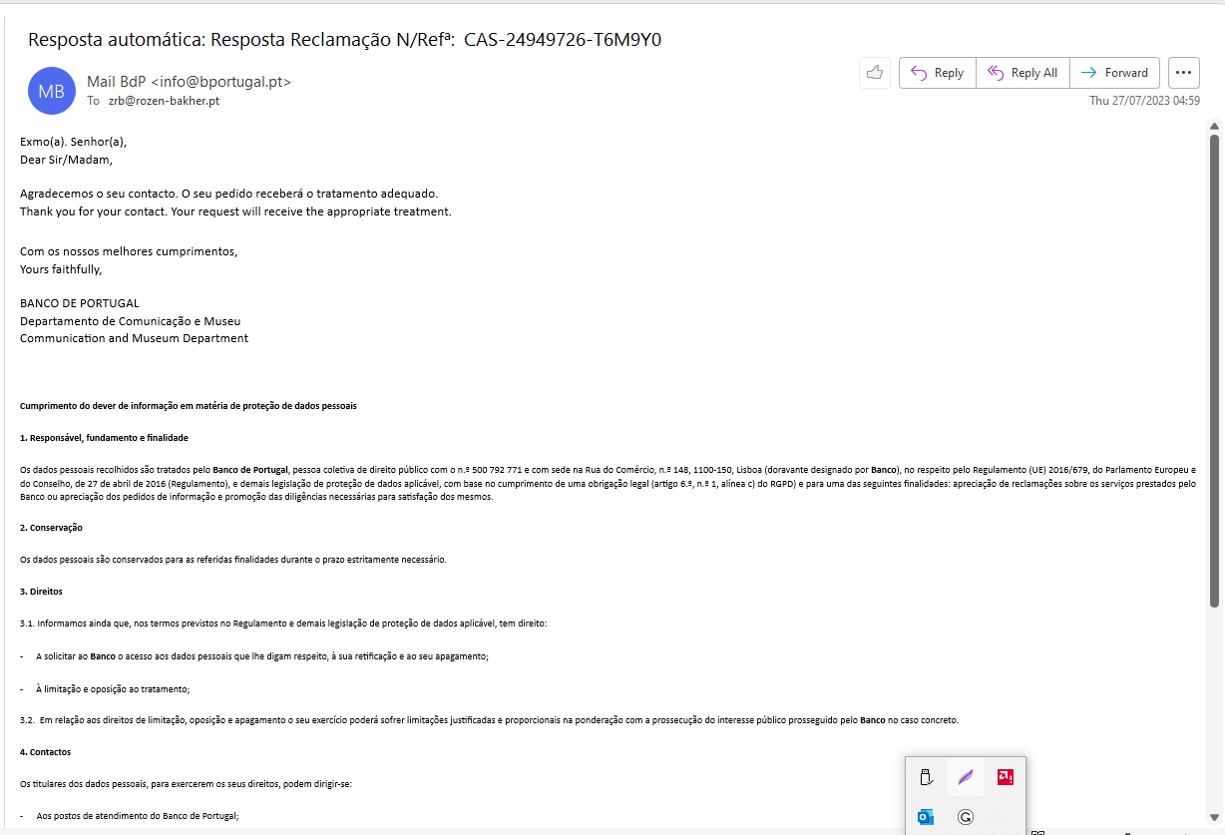Click the heading '3. Direitos'
Viewport: 1225px width, 835px height.
(41, 592)
